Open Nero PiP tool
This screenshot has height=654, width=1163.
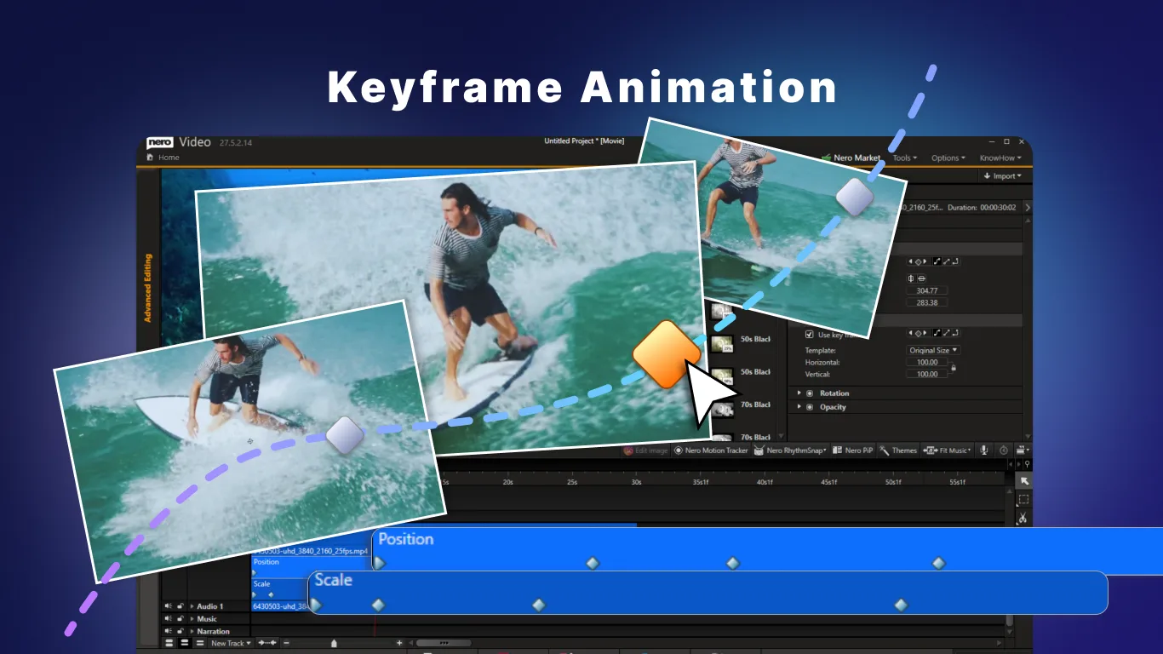click(x=852, y=450)
